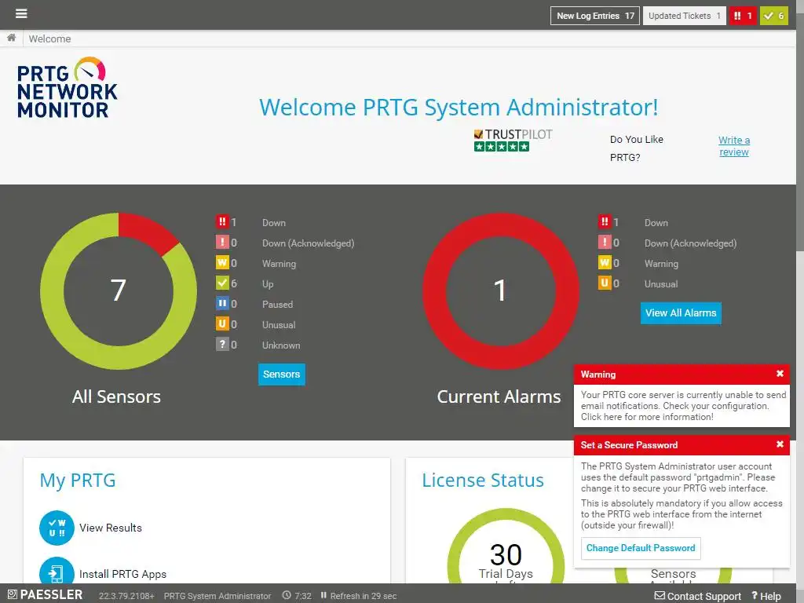
Task: Show up sensors from green header badge
Action: point(773,16)
